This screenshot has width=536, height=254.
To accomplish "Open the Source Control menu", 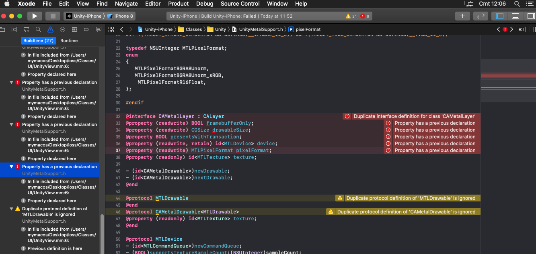I will (x=240, y=4).
